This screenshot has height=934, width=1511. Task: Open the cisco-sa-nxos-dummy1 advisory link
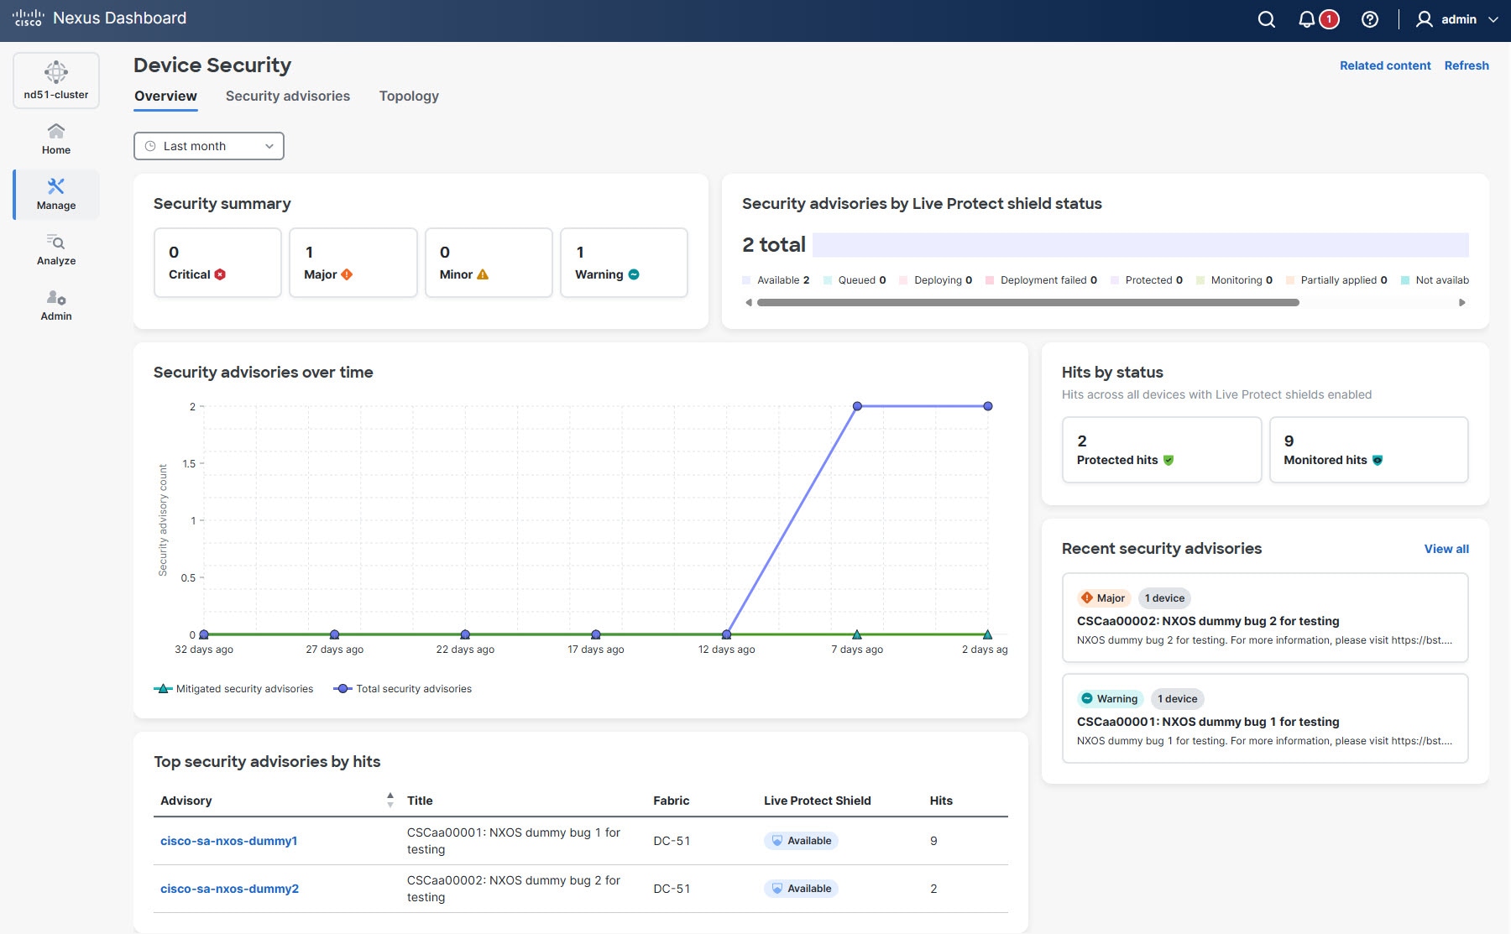tap(228, 841)
